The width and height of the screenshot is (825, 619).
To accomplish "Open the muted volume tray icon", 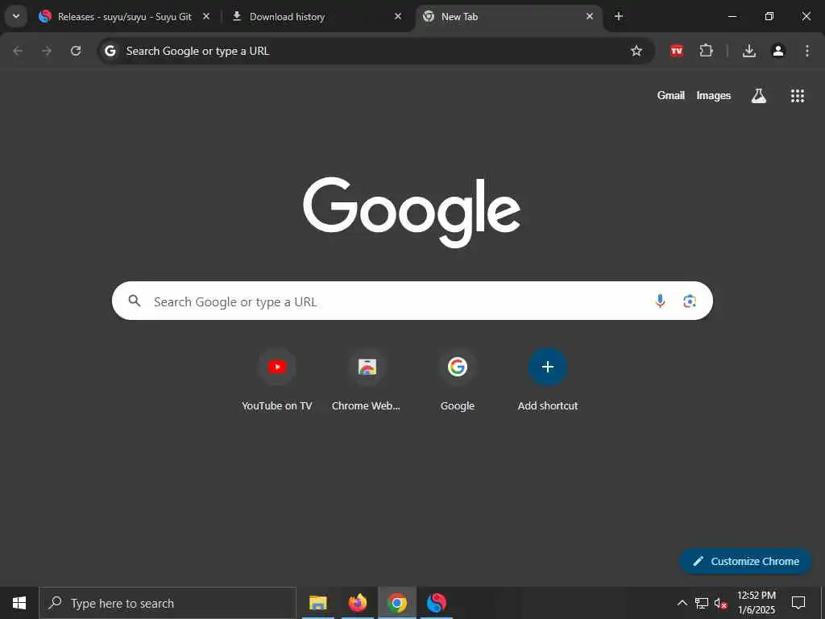I will (x=720, y=603).
